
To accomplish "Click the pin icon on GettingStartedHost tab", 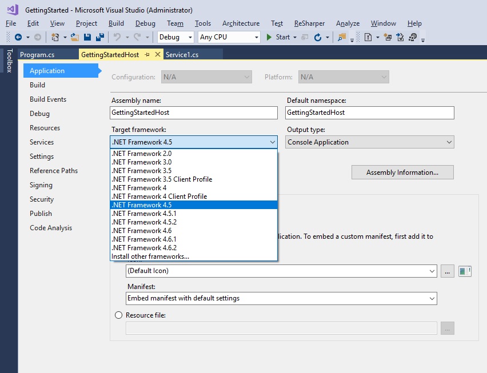I will click(146, 54).
